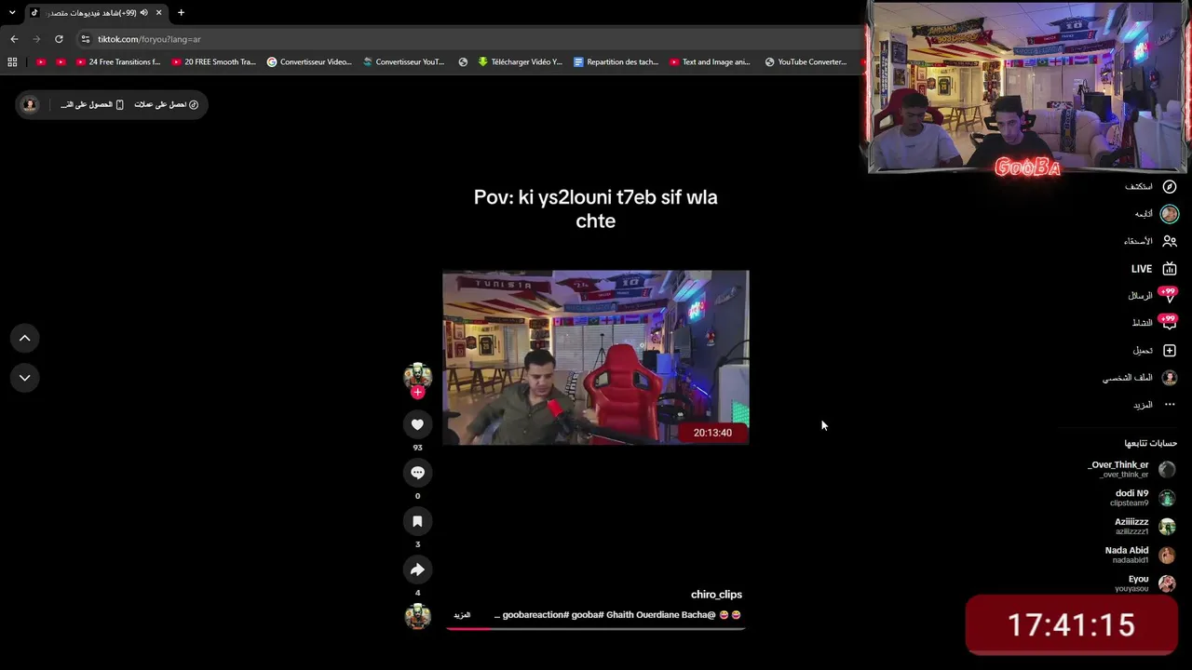The image size is (1192, 670).
Task: Open the الأصدقاء Friends label in sidebar
Action: click(x=1138, y=241)
